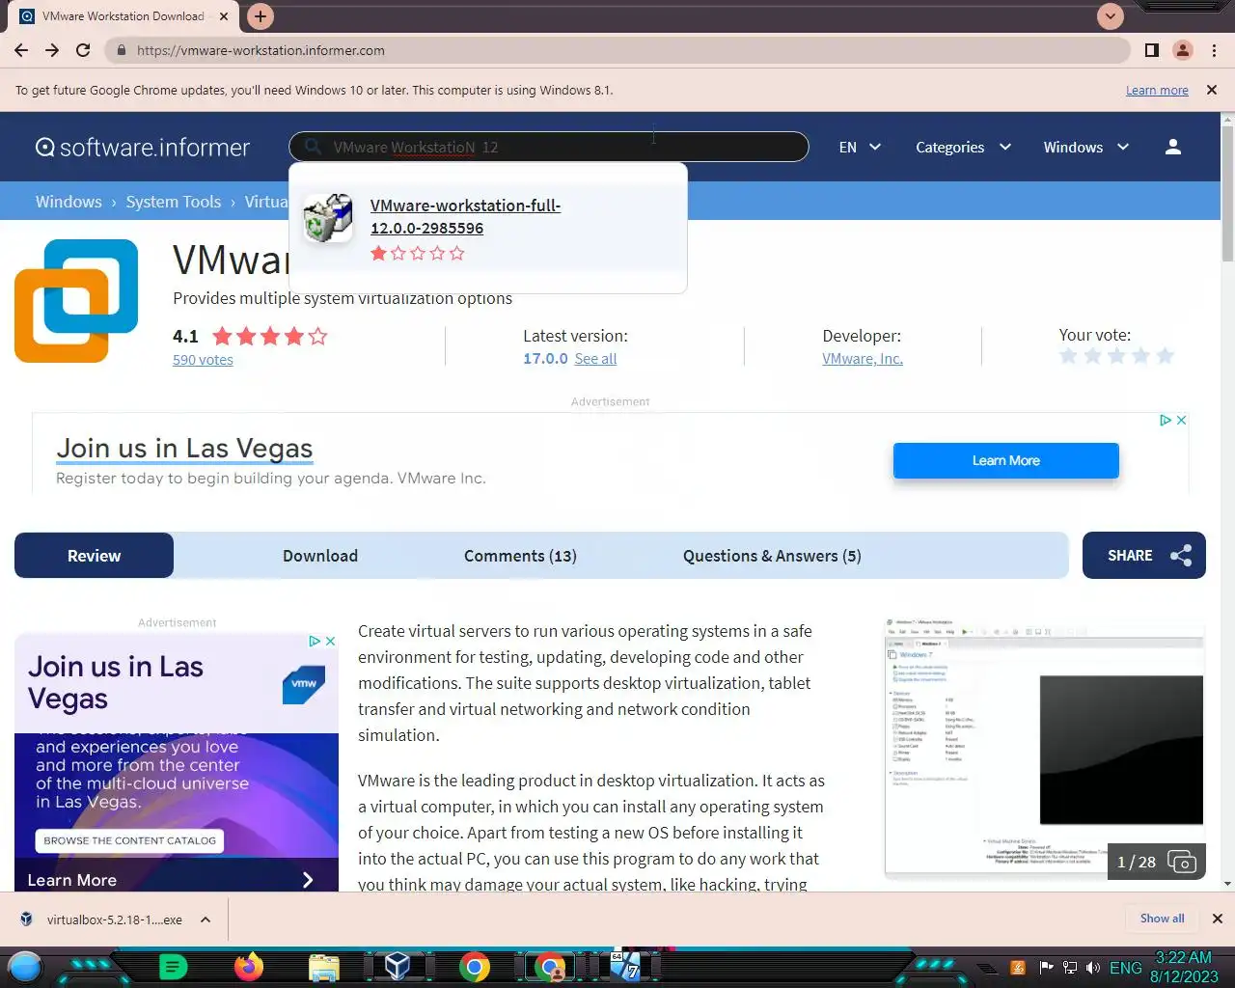
Task: Open the EN language dropdown
Action: (x=860, y=147)
